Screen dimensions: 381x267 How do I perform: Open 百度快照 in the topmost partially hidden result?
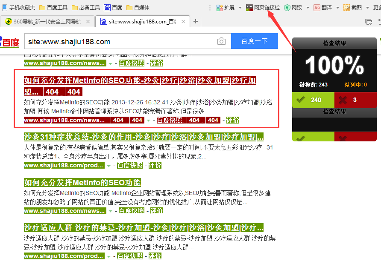coord(132,63)
